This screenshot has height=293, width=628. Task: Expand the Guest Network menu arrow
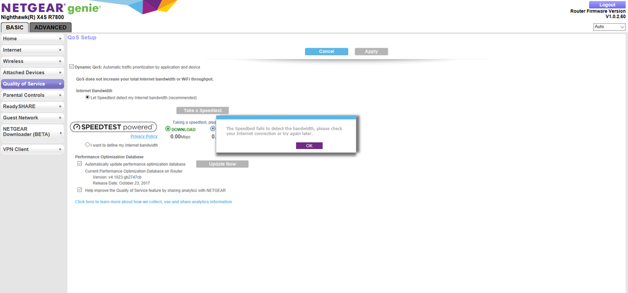60,118
